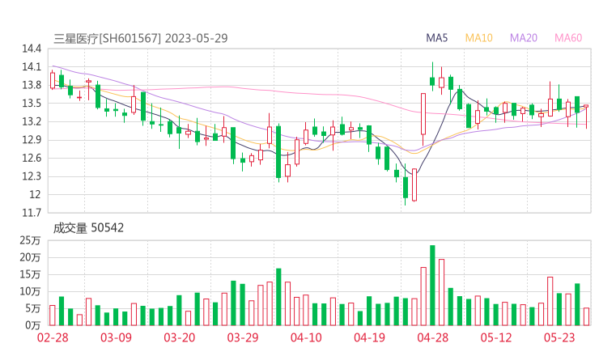The height and width of the screenshot is (356, 599).
Task: Click the last red volume bar at right edge
Action: point(586,316)
